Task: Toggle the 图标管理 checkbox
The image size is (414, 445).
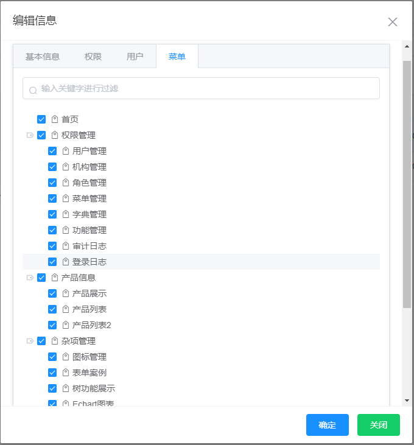Action: click(52, 357)
